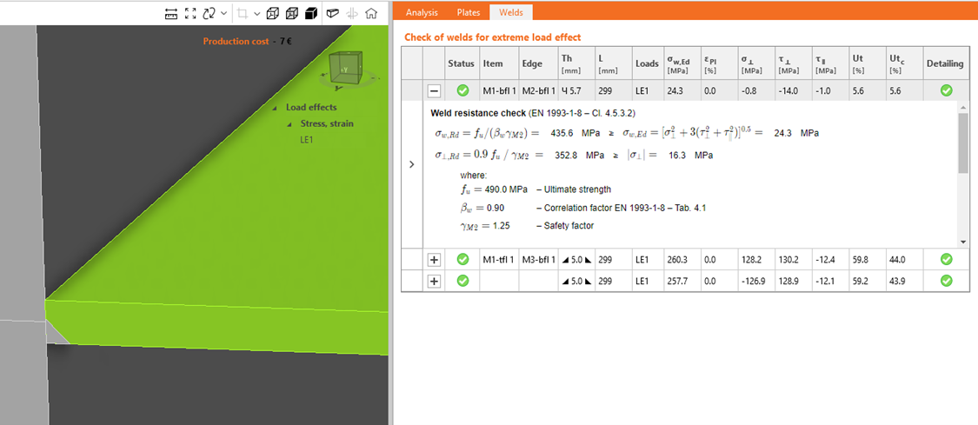Click the rotate view arrows icon
Screen dimensions: 978x425
click(x=209, y=13)
